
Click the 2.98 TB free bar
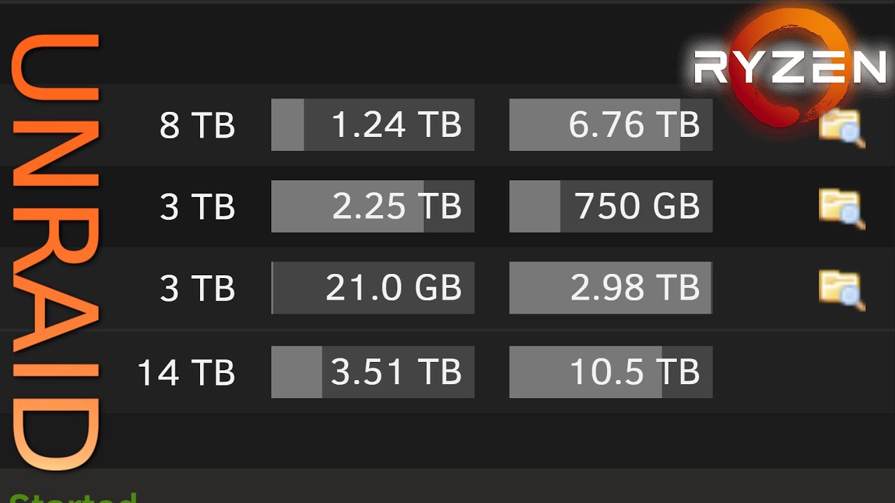click(x=610, y=288)
